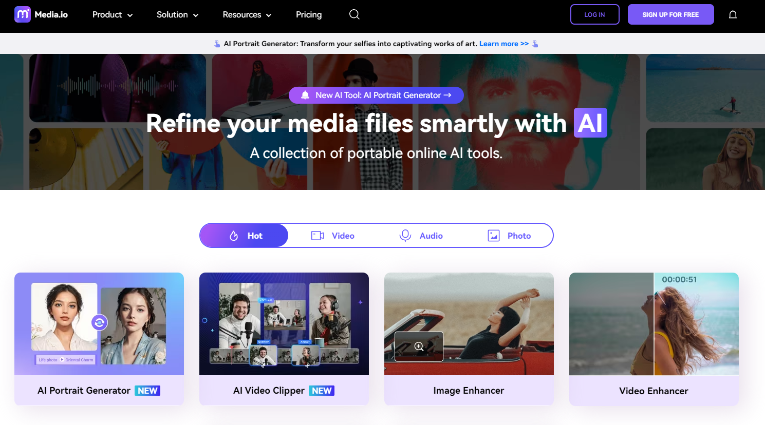Click the AI Portrait Generator thumbnail image
The image size is (765, 425).
(99, 324)
